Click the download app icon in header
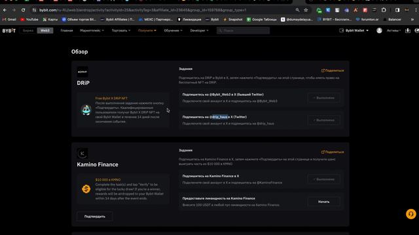This screenshot has height=235, width=419. [x=407, y=31]
